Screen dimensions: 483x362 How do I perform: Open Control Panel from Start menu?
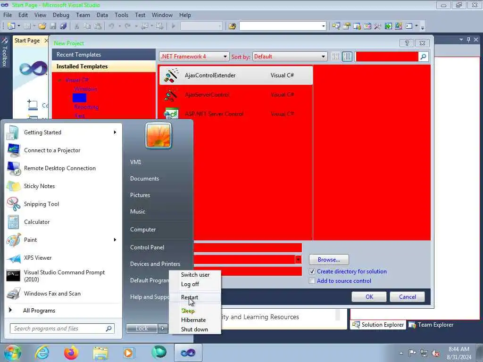point(147,247)
